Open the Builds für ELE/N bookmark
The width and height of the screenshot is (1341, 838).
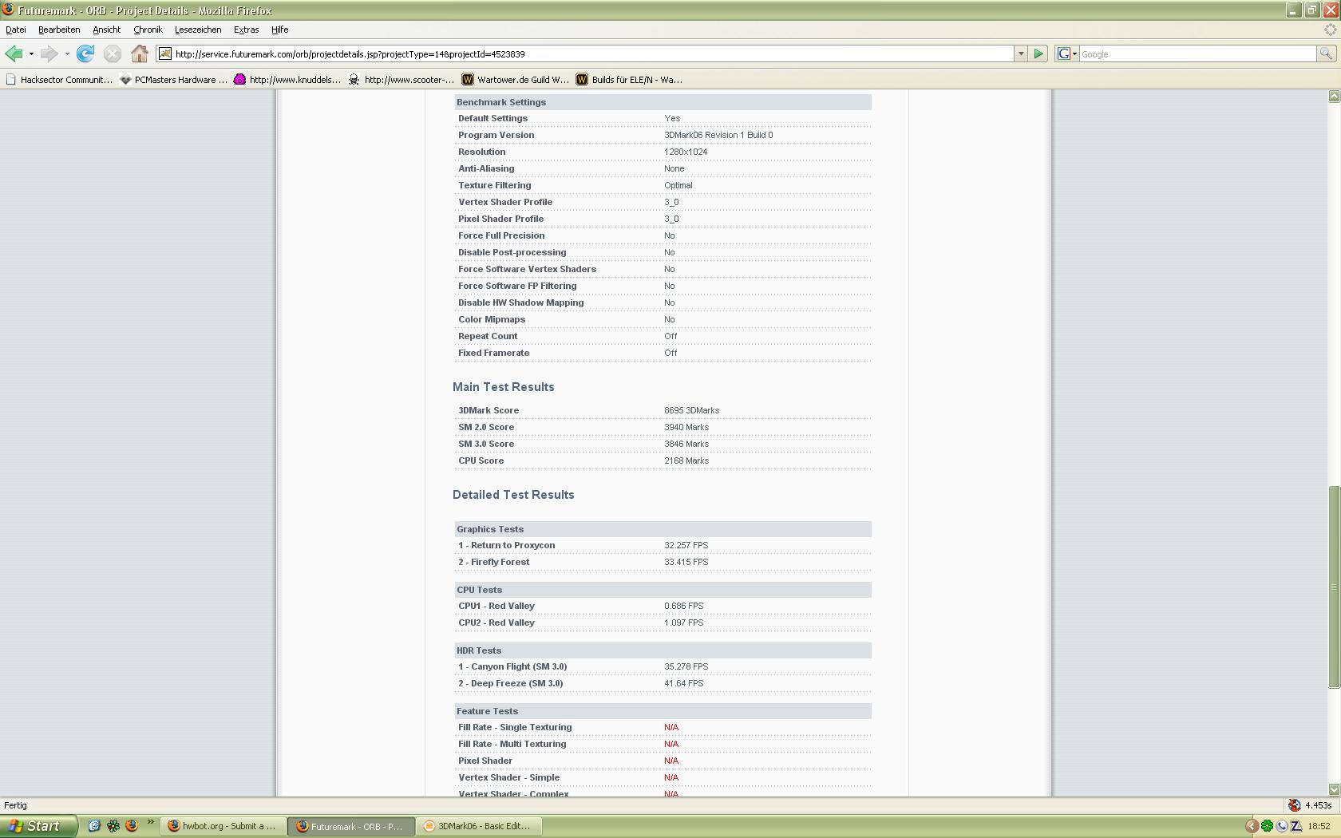(x=630, y=80)
